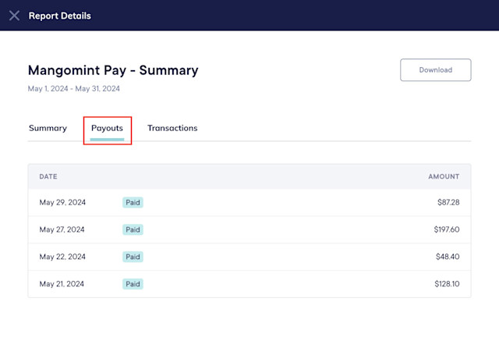Viewport: 499px width, 355px height.
Task: Click the $197.60 amount
Action: tap(447, 229)
